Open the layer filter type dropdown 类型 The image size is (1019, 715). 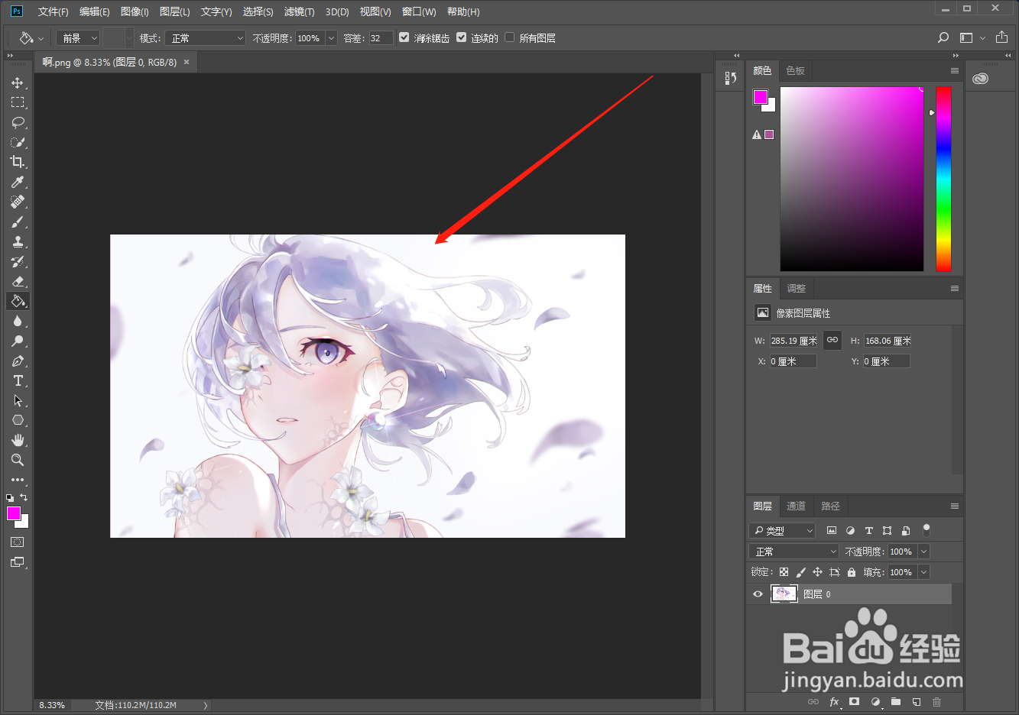pos(782,530)
